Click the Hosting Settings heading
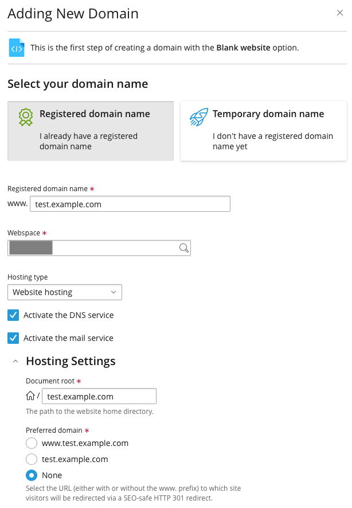The width and height of the screenshot is (352, 508). point(71,361)
